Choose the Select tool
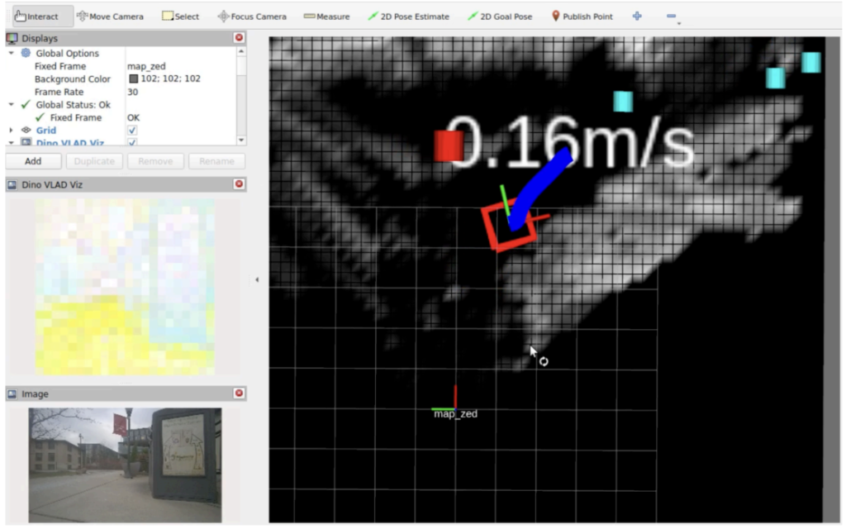 click(181, 17)
